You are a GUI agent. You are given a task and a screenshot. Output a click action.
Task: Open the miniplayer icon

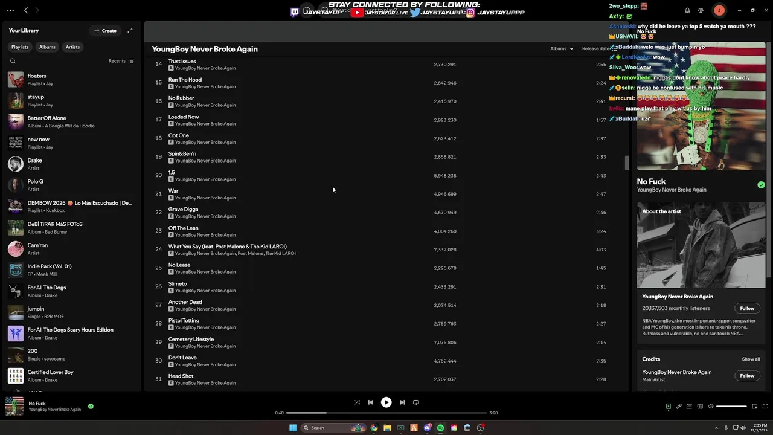755,407
